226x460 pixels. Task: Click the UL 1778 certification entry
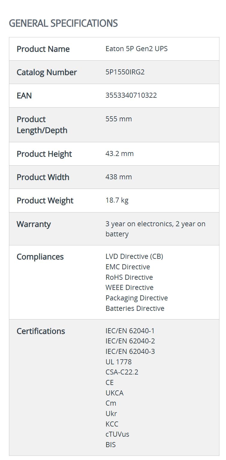(119, 362)
